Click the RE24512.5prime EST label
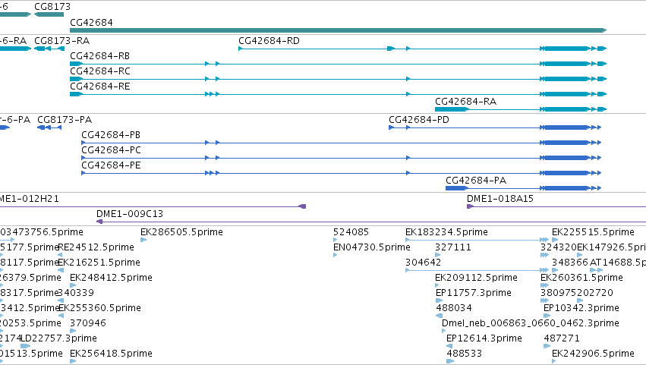The image size is (646, 365). pyautogui.click(x=96, y=247)
